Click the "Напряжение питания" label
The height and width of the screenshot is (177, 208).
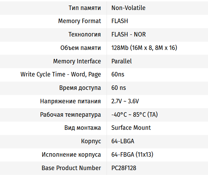coord(70,101)
